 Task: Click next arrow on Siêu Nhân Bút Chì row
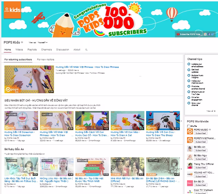pyautogui.click(x=181, y=121)
